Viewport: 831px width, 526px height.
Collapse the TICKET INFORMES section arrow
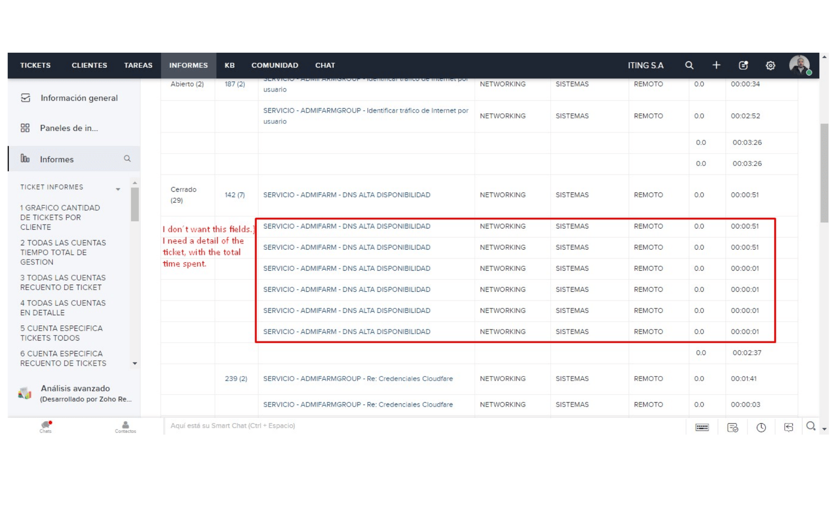coord(118,189)
